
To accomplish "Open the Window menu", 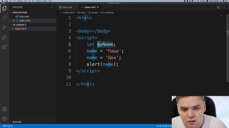I will (x=45, y=1).
